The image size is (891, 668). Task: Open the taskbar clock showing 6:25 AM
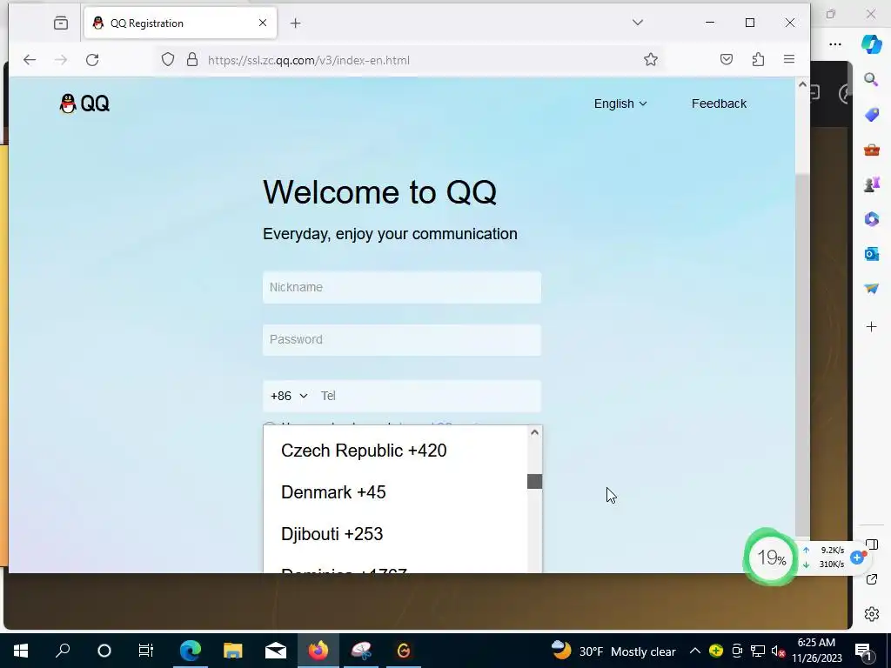tap(816, 651)
